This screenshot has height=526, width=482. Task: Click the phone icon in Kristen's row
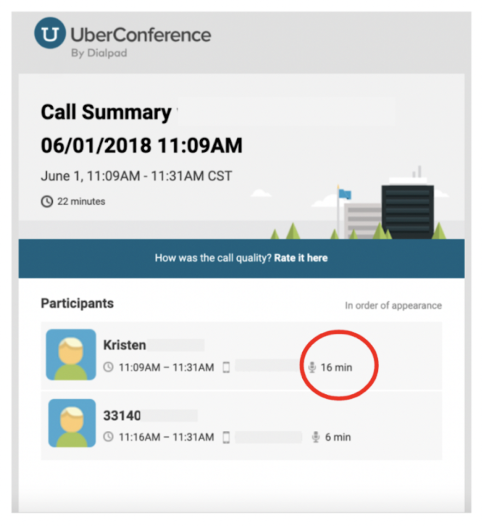226,367
